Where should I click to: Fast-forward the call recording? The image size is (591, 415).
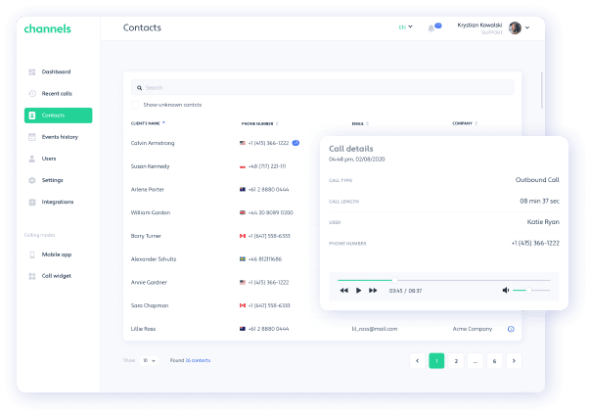(373, 291)
